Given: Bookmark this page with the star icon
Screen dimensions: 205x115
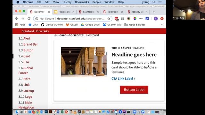Looking at the screenshot, I should [x=109, y=19].
